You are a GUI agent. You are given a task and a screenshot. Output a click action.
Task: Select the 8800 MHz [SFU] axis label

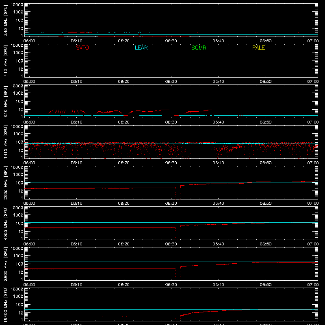click(x=5, y=264)
